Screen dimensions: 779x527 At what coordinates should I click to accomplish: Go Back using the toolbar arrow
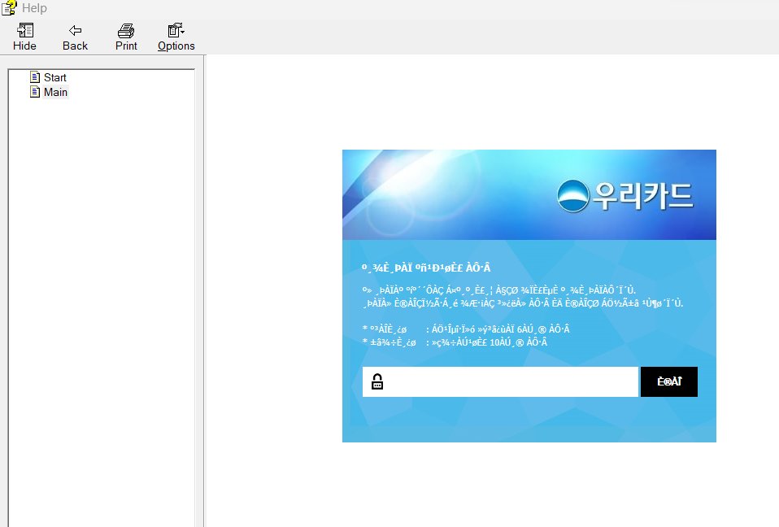click(75, 37)
